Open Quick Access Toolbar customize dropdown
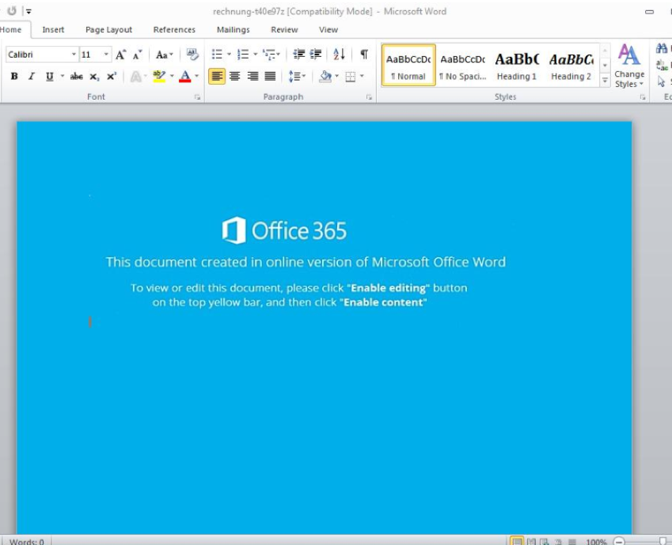 [28, 12]
